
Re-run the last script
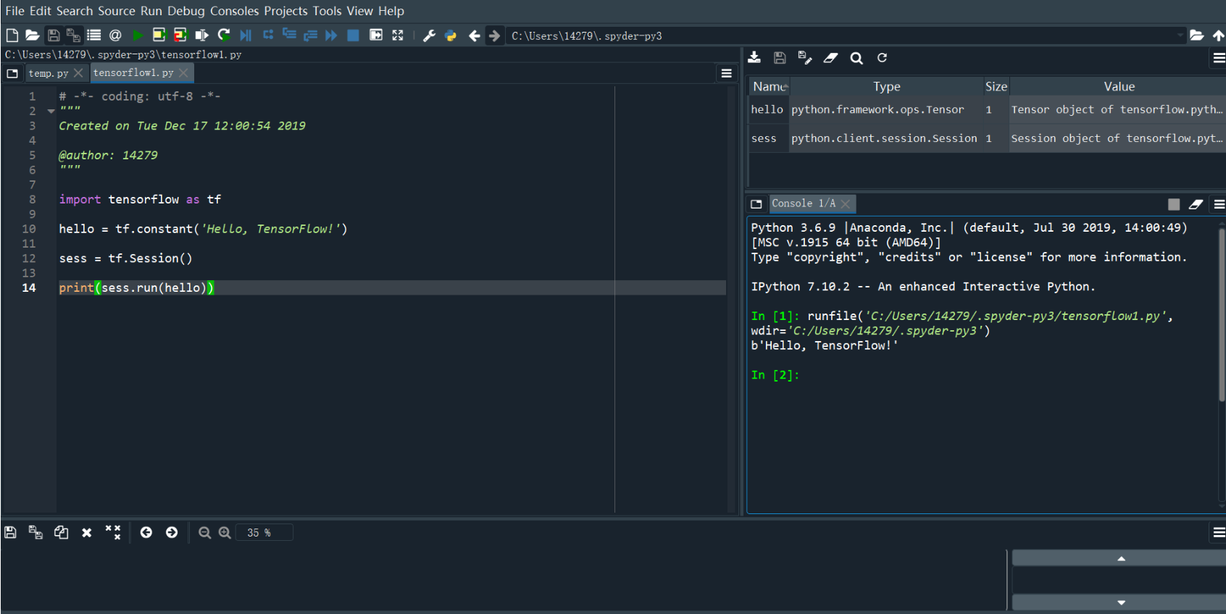(x=224, y=35)
